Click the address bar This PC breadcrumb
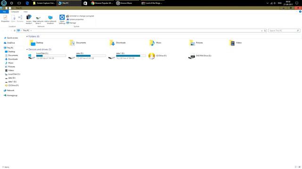The image size is (302, 169). [26, 31]
